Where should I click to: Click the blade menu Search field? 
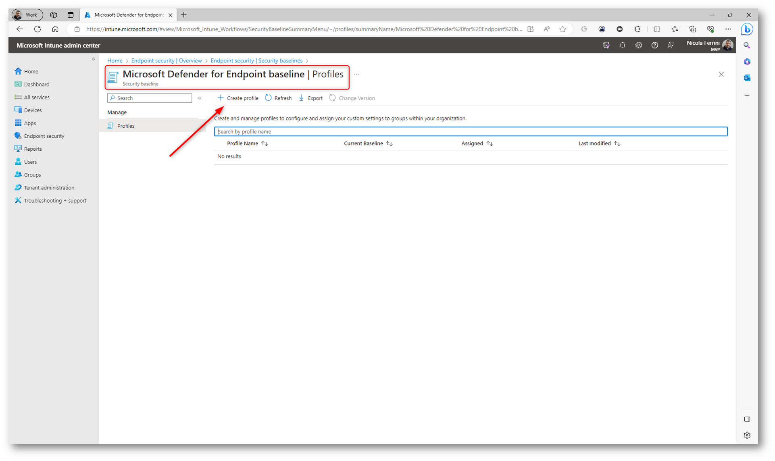click(150, 98)
